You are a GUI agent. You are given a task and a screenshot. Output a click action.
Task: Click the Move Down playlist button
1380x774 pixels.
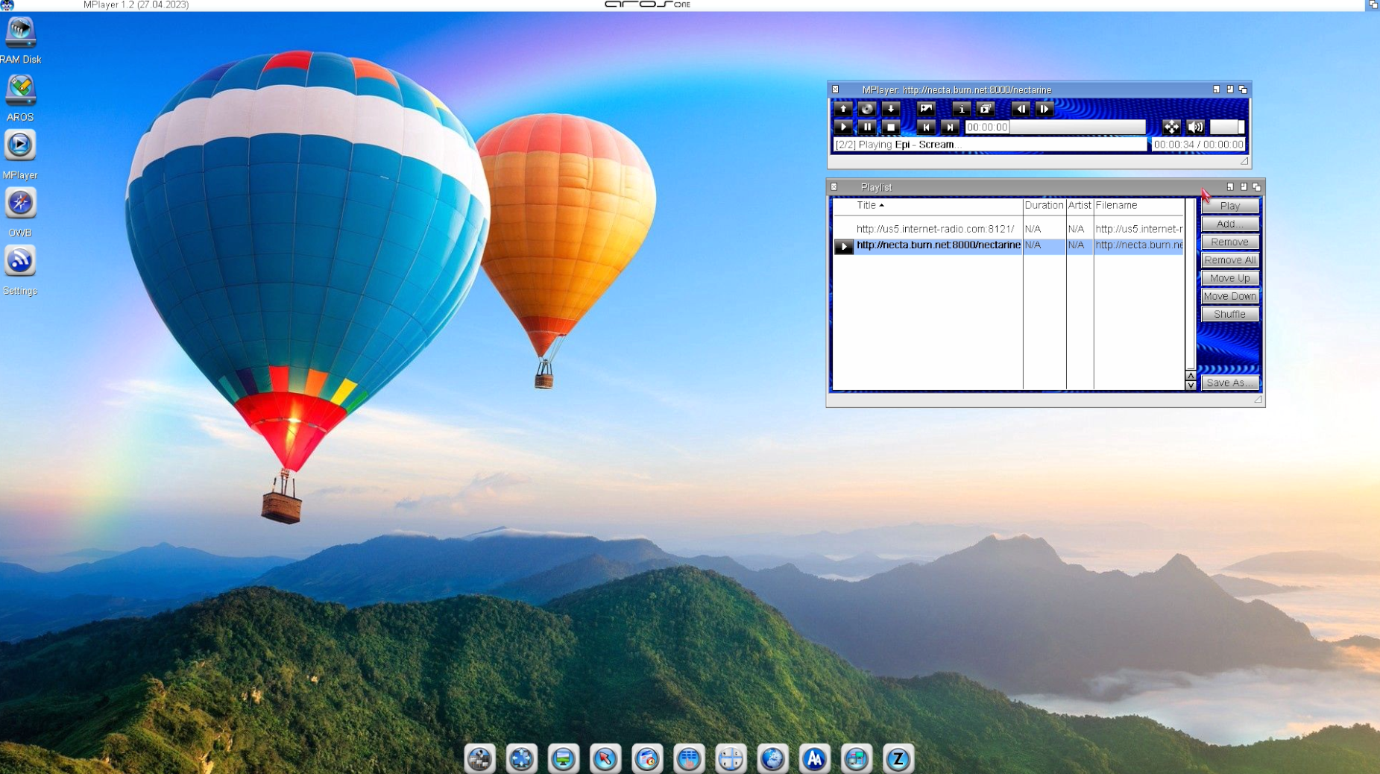coord(1230,296)
